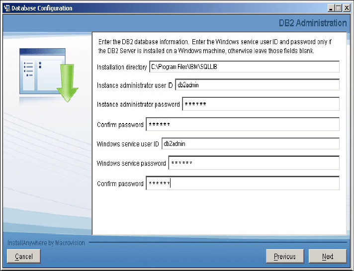Viewport: 354px width, 271px height.
Task: Focus the Instance administrator user ID field
Action: tap(257, 84)
